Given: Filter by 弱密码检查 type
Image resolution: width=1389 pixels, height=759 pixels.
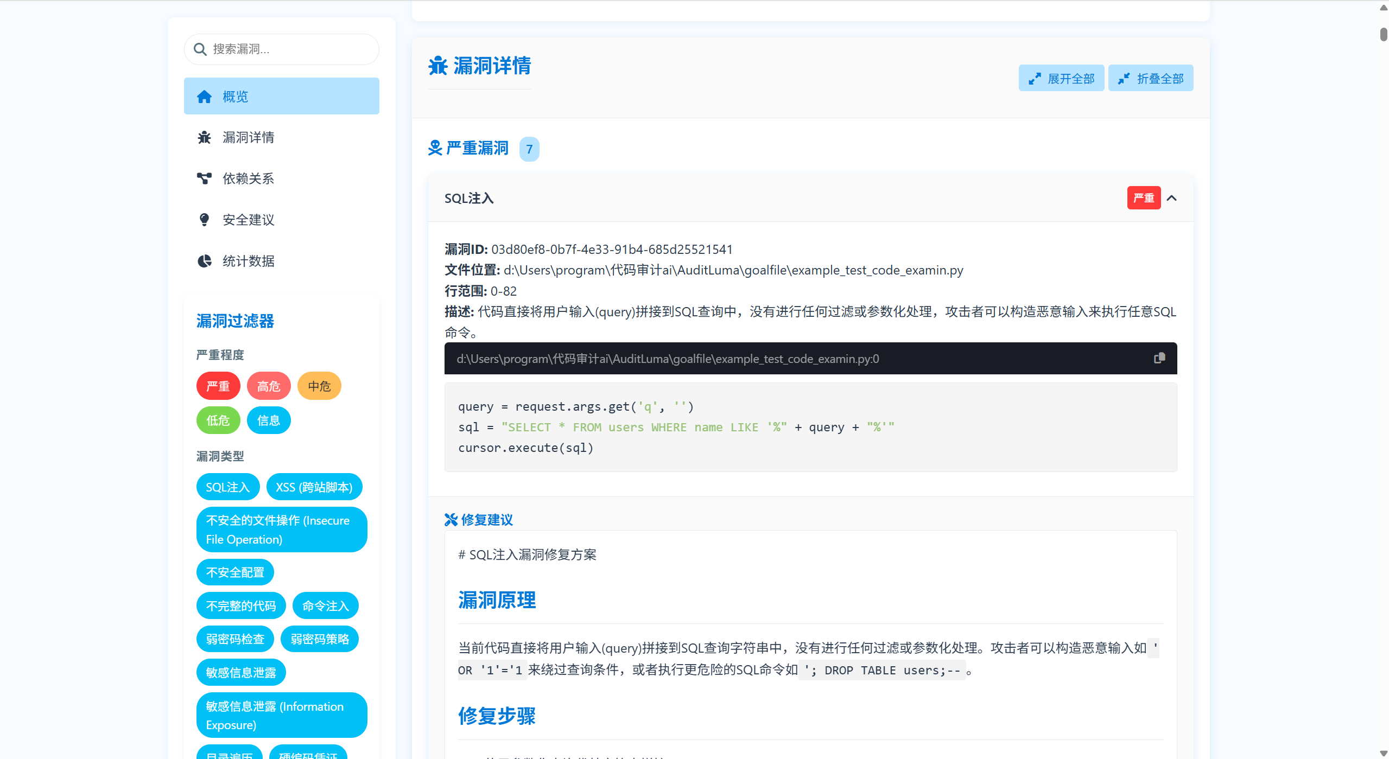Looking at the screenshot, I should pos(235,639).
